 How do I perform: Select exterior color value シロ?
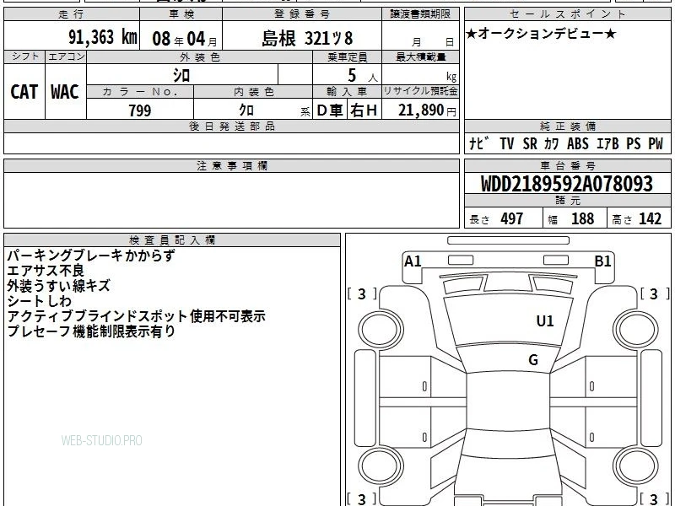(x=181, y=75)
